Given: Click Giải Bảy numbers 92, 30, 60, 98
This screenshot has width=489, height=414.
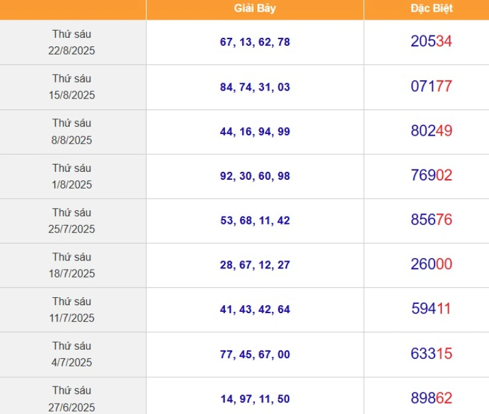Looking at the screenshot, I should tap(255, 176).
